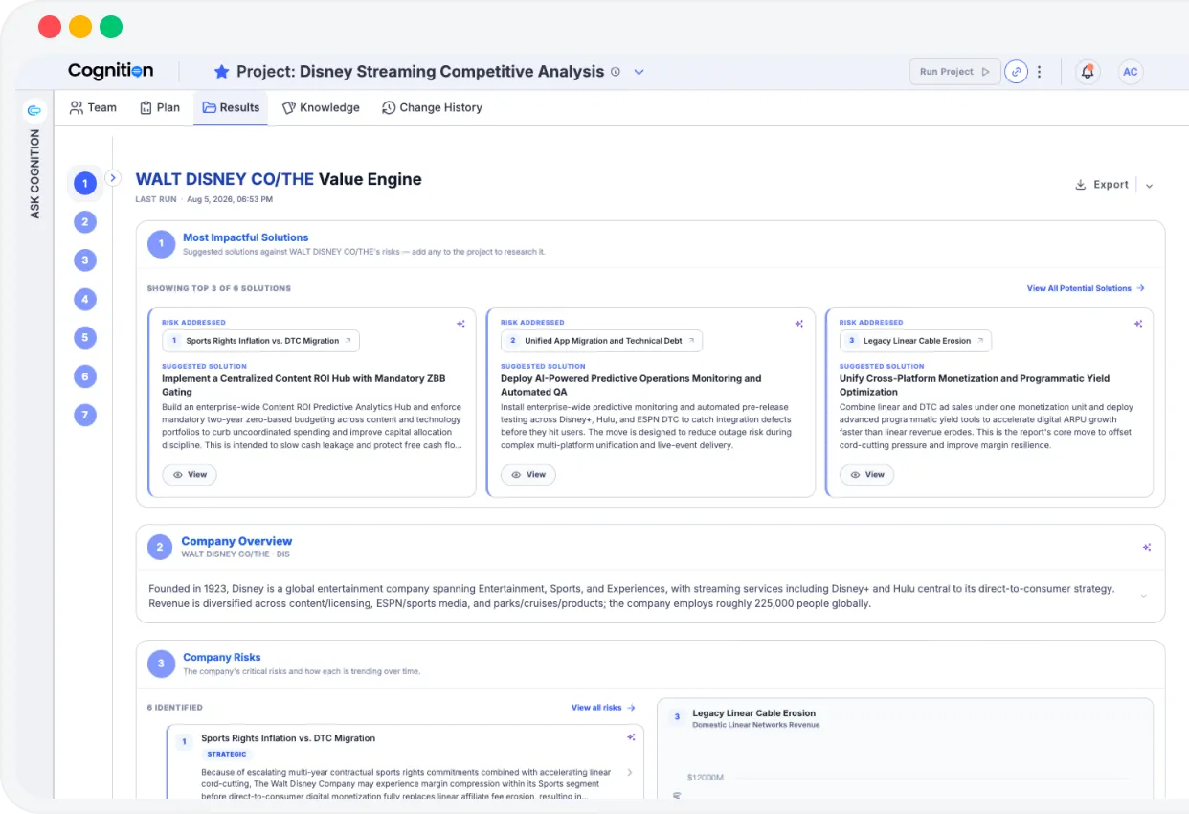The width and height of the screenshot is (1189, 814).
Task: Expand the section navigator chevron
Action: [113, 177]
